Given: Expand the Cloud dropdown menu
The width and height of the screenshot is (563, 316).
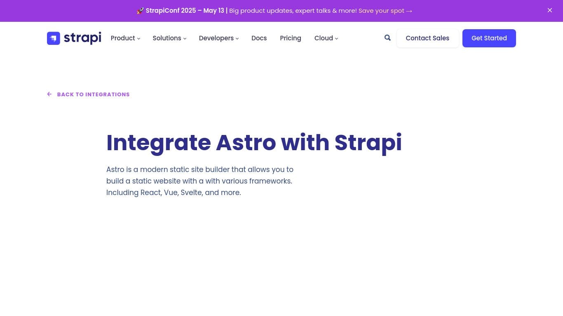Looking at the screenshot, I should [326, 38].
